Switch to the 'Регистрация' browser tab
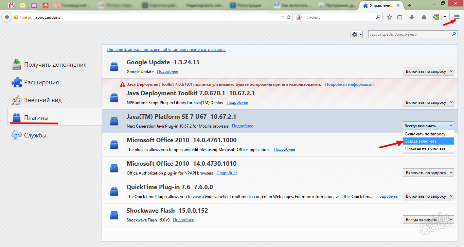Screen dimensions: 464x247 [x=249, y=5]
